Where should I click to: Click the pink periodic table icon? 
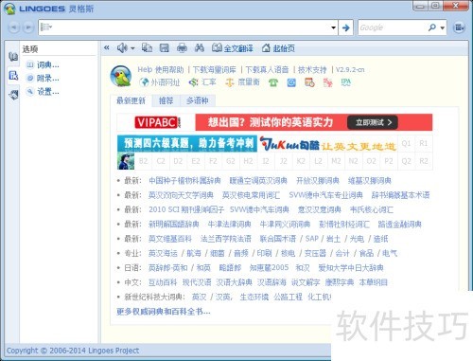pyautogui.click(x=327, y=82)
